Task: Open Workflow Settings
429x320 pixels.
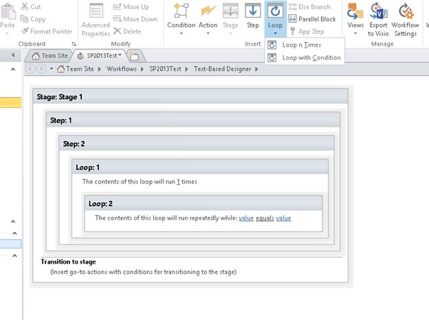Action: point(405,19)
